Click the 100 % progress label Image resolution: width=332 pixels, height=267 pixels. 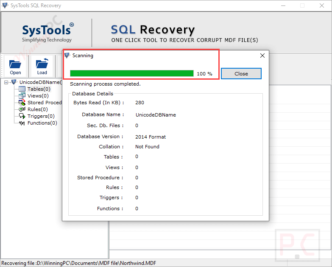click(x=204, y=74)
